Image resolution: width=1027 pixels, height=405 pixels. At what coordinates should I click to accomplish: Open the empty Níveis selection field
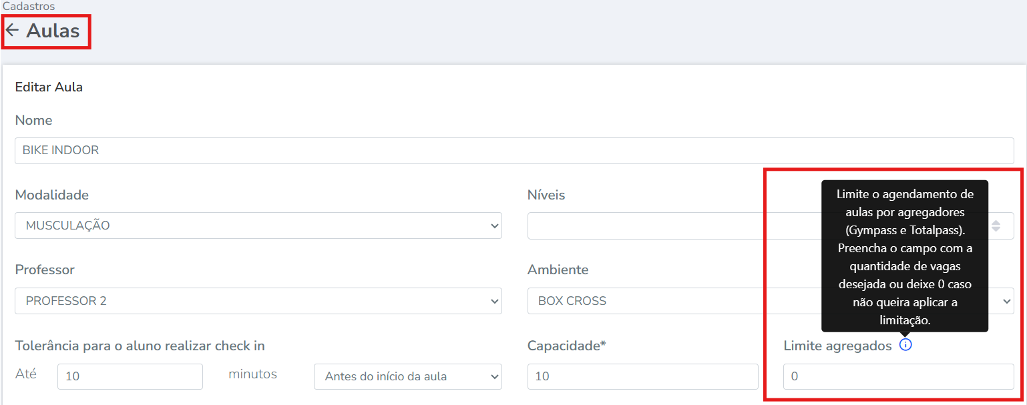click(771, 226)
